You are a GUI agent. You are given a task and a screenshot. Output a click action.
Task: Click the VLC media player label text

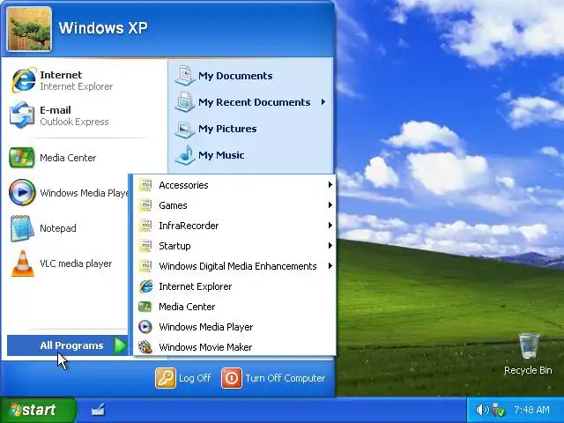point(76,263)
